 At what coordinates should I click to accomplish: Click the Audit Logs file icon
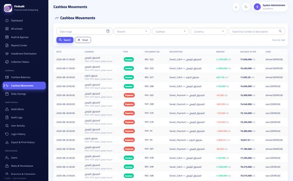7,117
